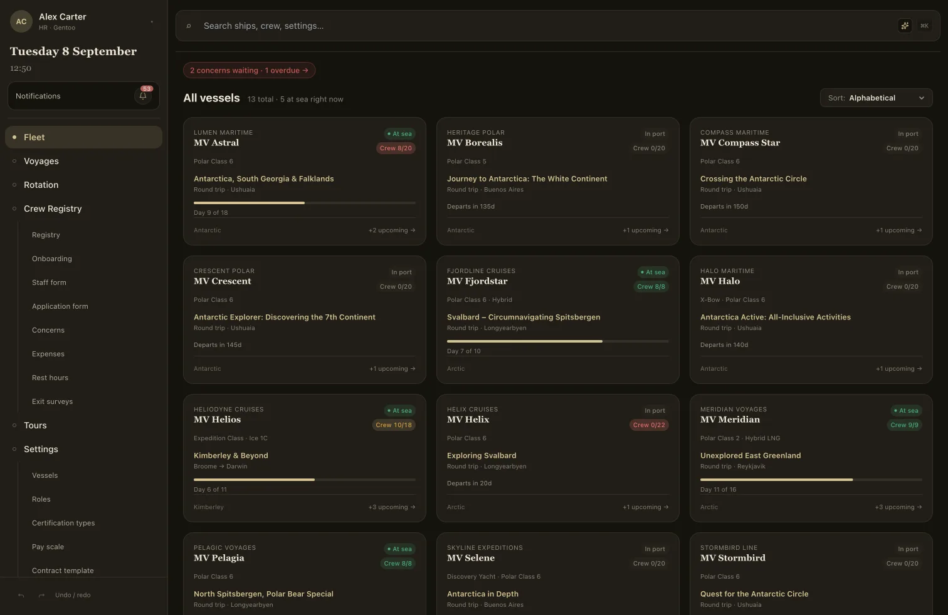This screenshot has width=948, height=615.
Task: Click the Crew 8/20 badge on MV Astral
Action: coord(396,148)
